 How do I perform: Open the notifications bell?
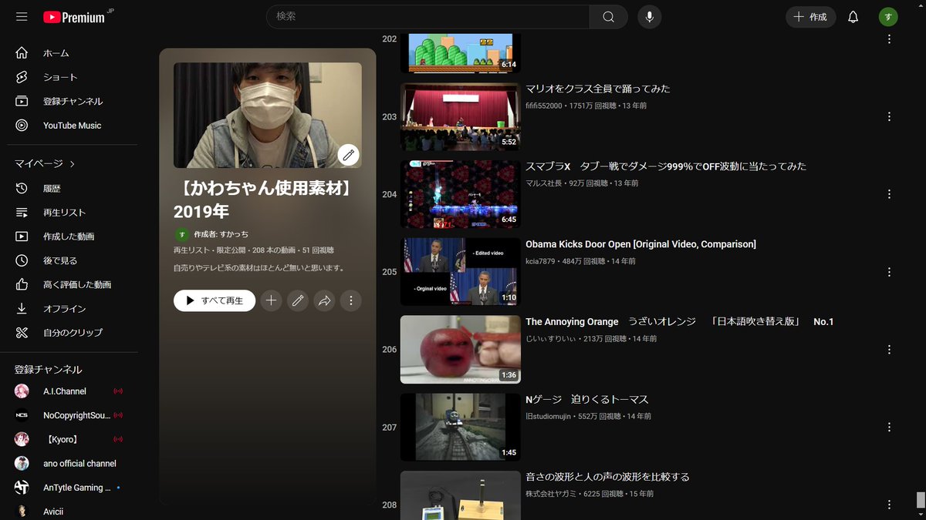coord(853,17)
